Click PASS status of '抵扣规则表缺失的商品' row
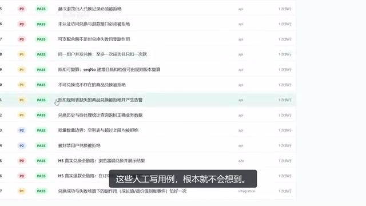 click(x=41, y=100)
